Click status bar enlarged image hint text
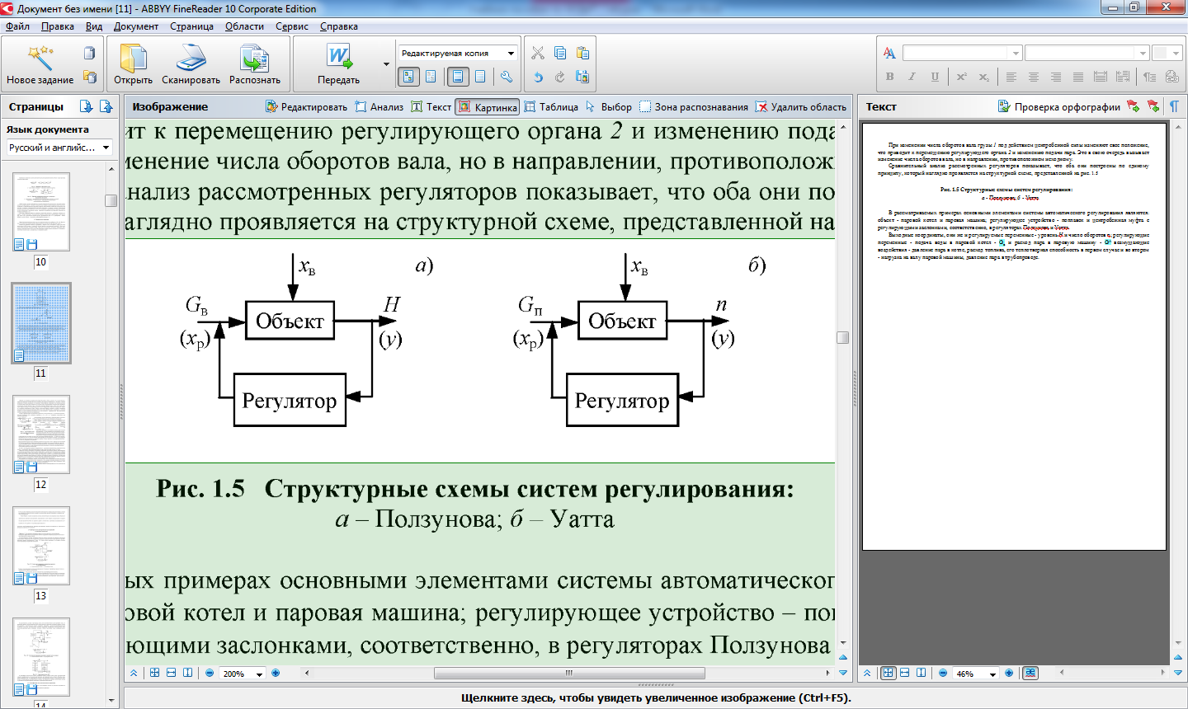The height and width of the screenshot is (709, 1188). pos(656,697)
